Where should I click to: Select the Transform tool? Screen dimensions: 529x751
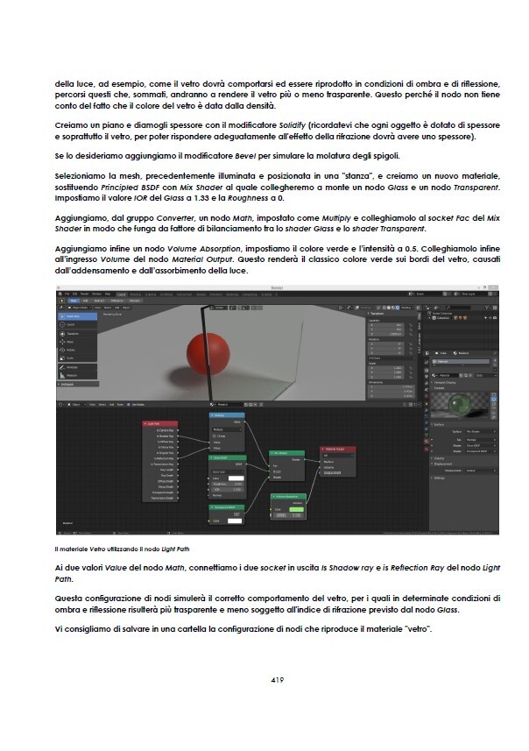point(77,334)
